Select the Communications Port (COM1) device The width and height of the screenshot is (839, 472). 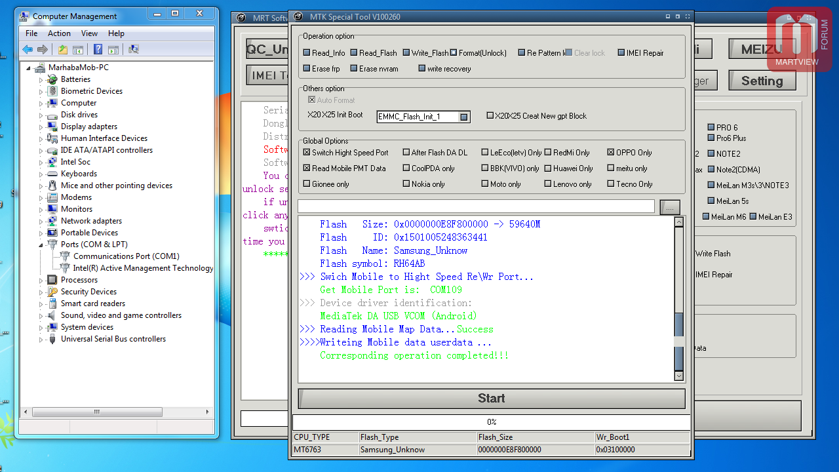126,256
